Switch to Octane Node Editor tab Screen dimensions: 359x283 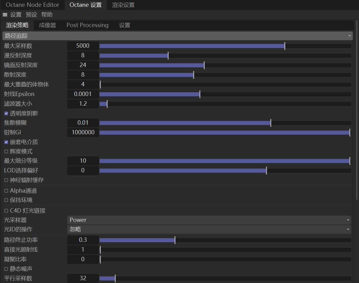click(32, 5)
